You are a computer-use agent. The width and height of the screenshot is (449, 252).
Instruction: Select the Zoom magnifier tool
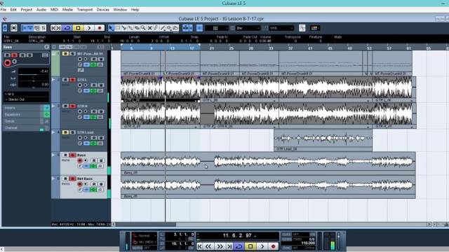143,28
